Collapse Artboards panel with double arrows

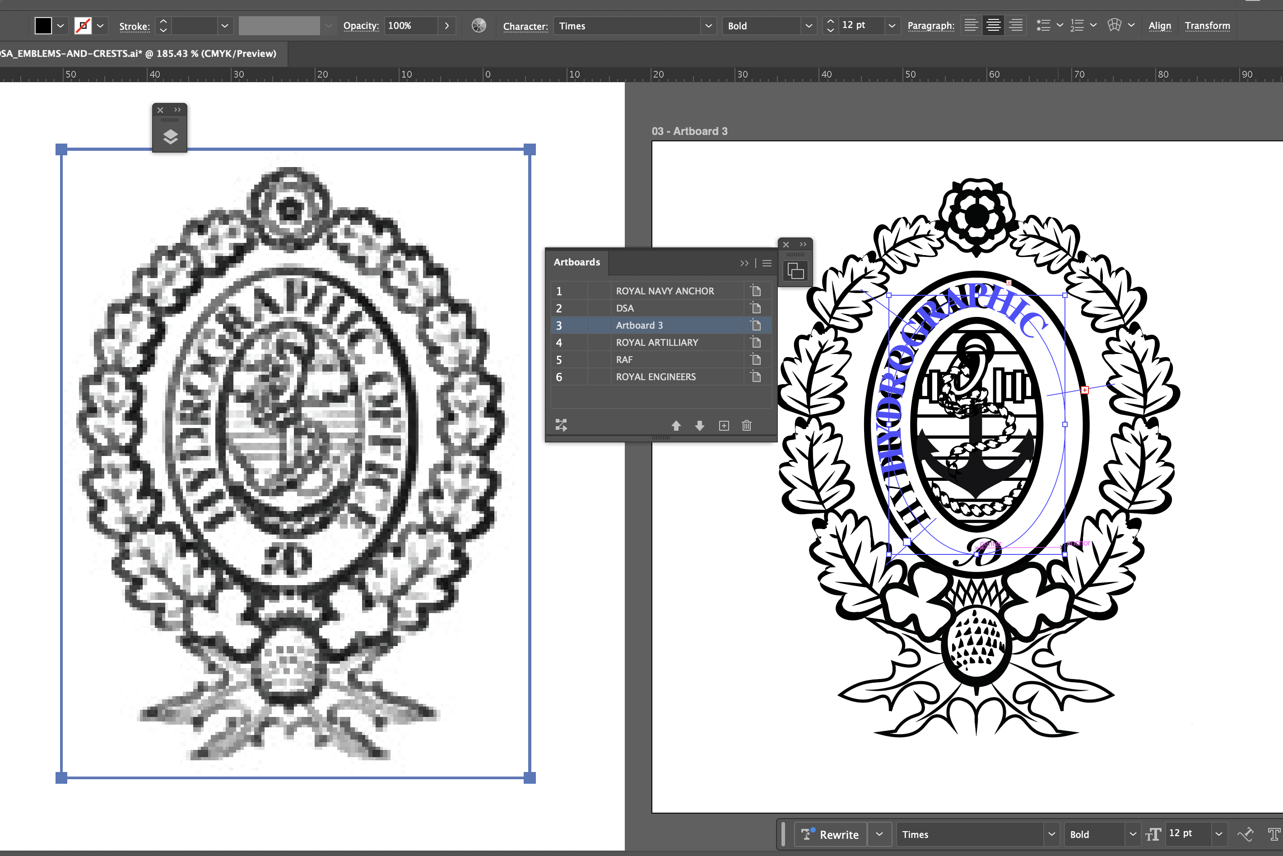744,263
